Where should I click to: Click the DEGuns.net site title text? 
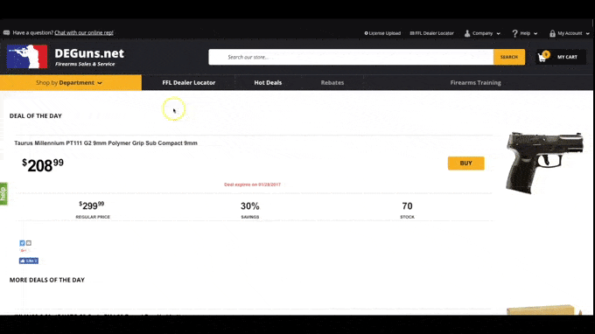tap(89, 53)
